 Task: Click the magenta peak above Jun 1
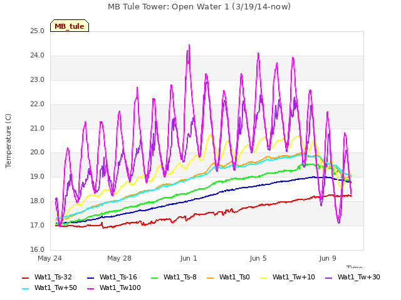coord(189,46)
